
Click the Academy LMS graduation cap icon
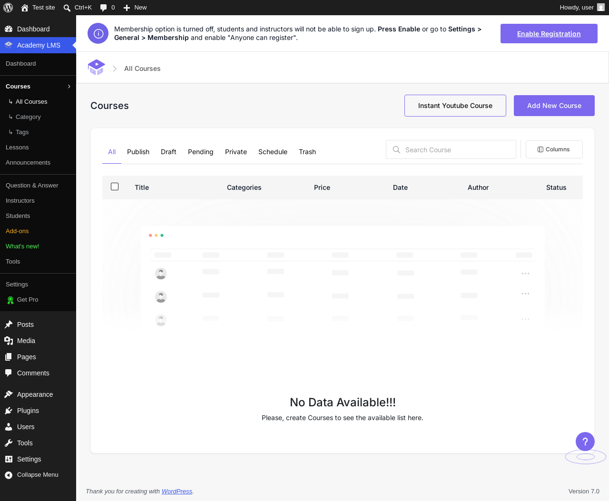(9, 45)
